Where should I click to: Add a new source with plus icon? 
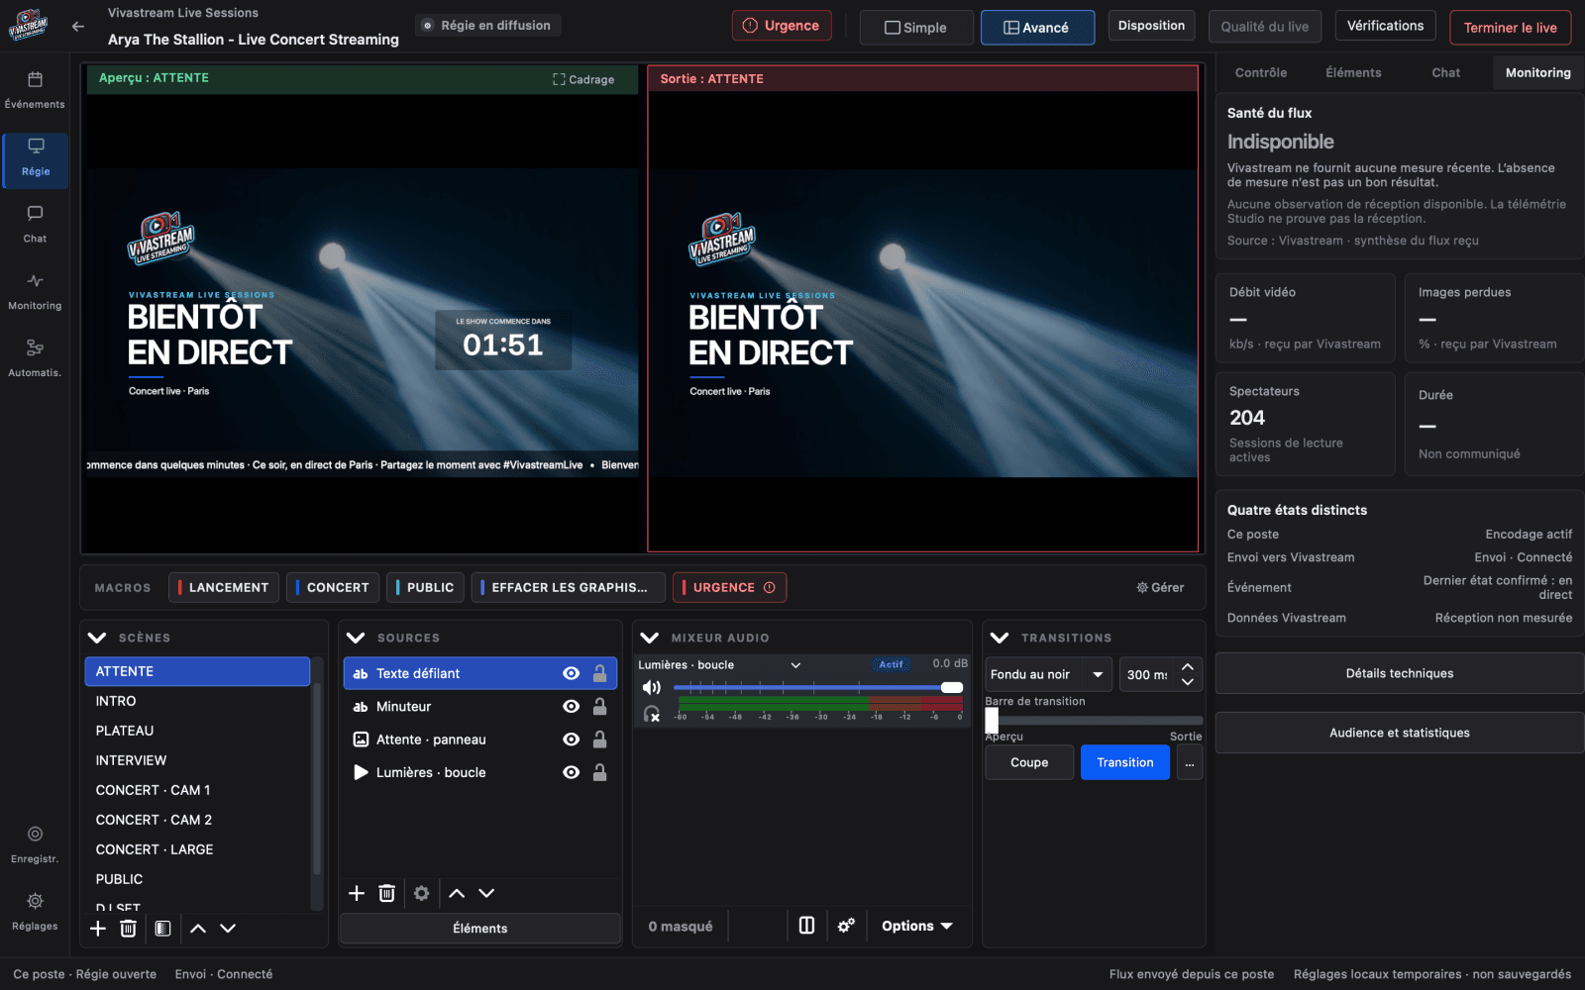click(x=357, y=893)
